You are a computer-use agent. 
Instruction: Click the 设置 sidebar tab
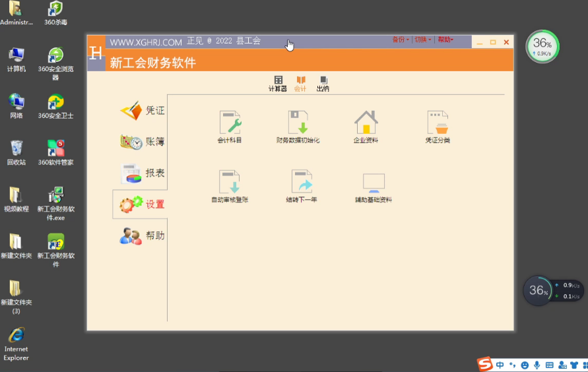point(142,204)
